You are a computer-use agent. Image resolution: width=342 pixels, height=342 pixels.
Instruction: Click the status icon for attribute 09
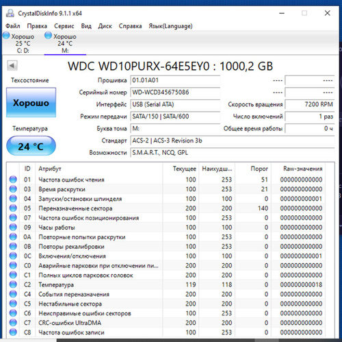[x=13, y=228]
